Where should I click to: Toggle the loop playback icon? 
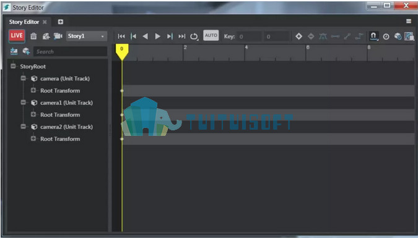point(194,36)
